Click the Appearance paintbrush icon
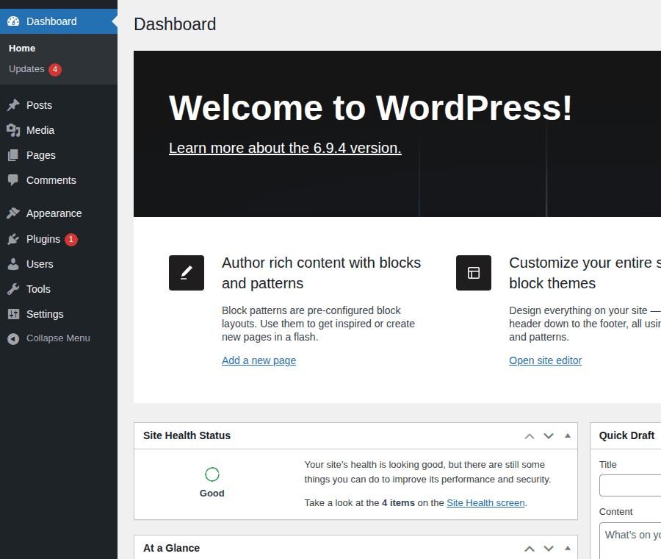 click(13, 213)
